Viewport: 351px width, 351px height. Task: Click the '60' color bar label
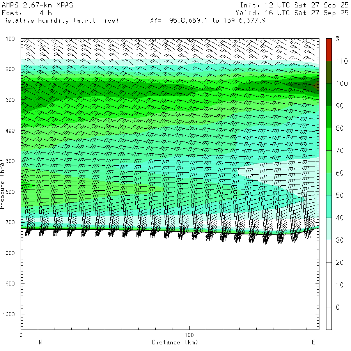click(340, 173)
